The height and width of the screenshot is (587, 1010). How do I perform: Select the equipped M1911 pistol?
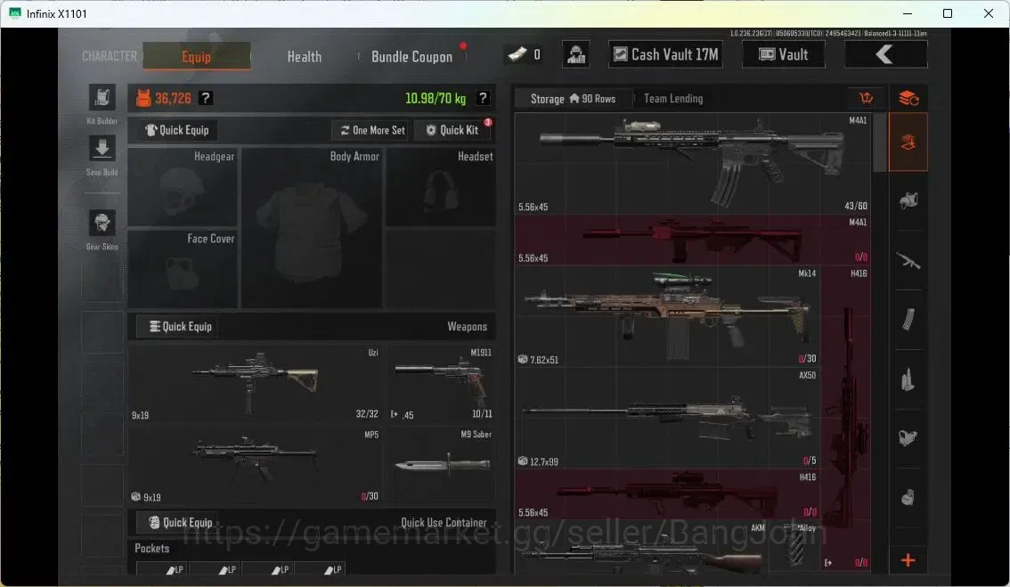[441, 385]
